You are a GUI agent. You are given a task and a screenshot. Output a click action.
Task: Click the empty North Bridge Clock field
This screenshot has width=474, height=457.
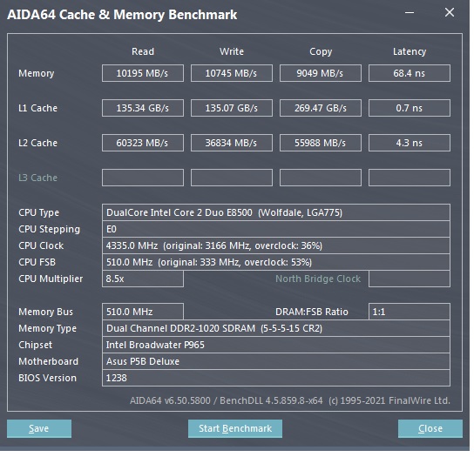coord(410,279)
